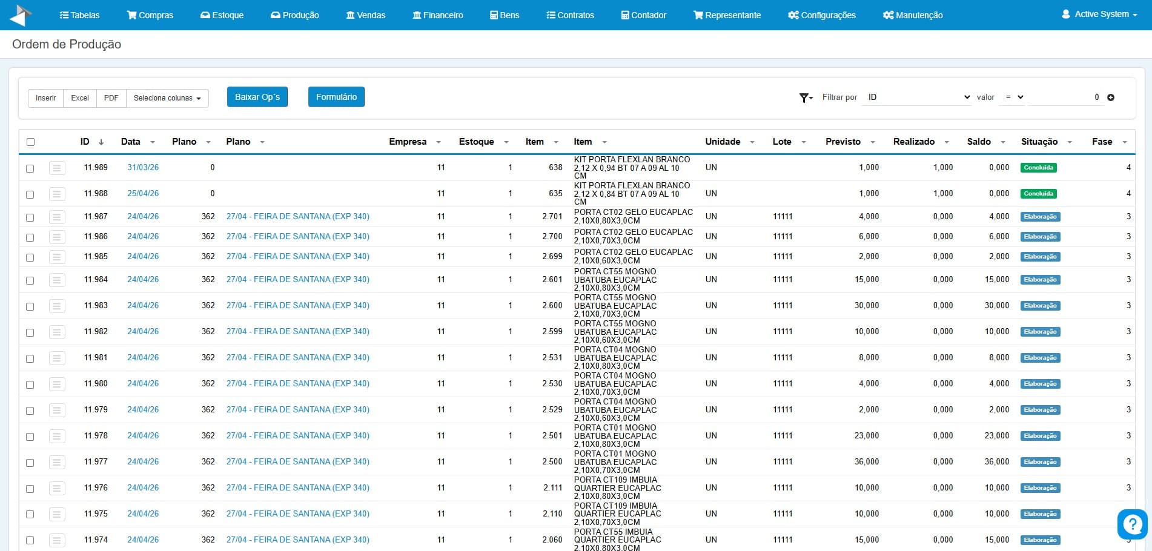The height and width of the screenshot is (551, 1152).
Task: Check the box for order 11.989
Action: [x=30, y=168]
